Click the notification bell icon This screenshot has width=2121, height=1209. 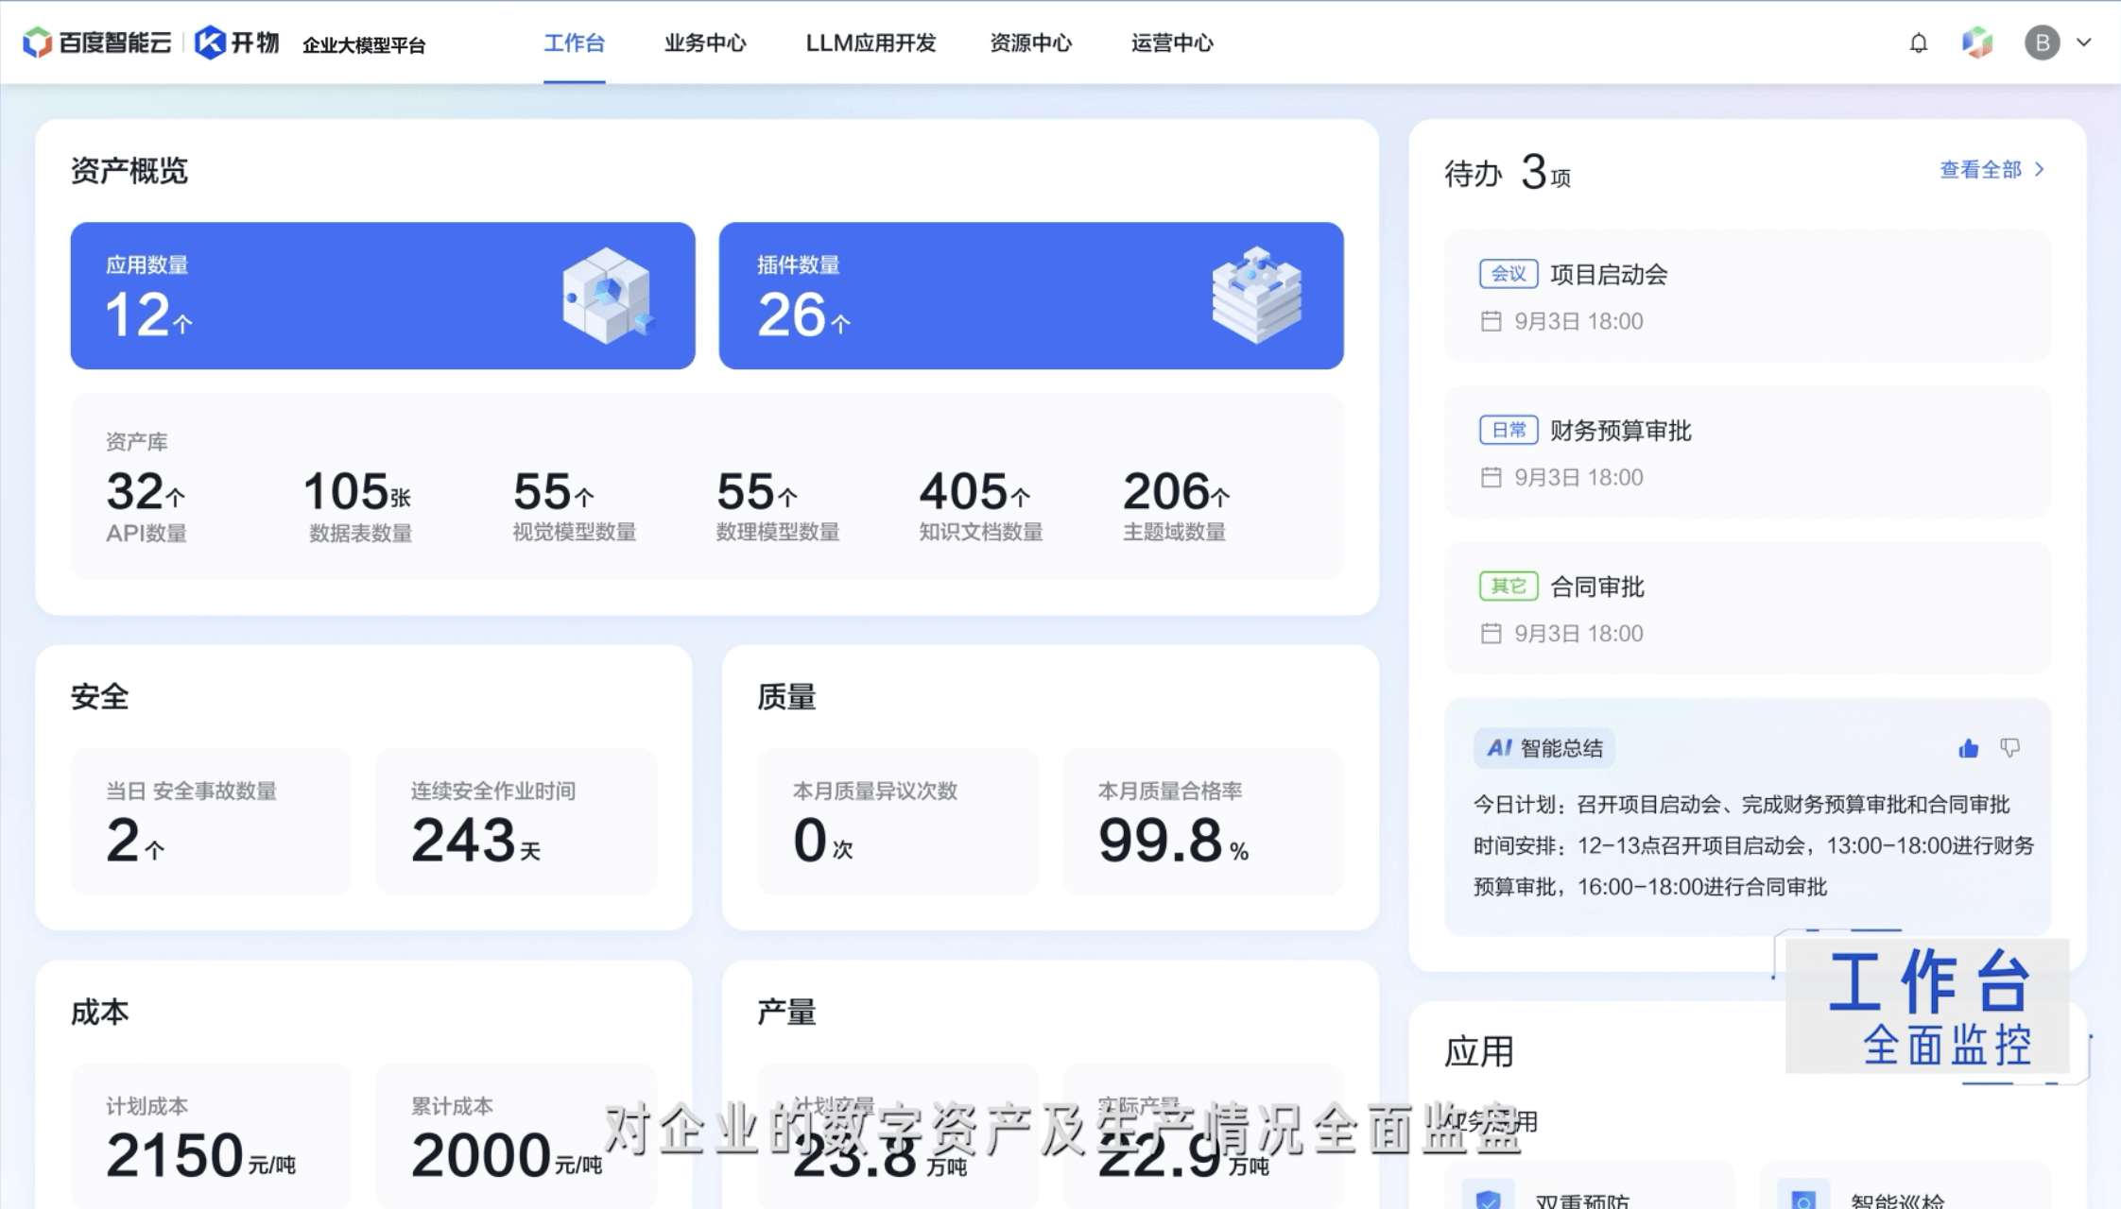click(x=1918, y=43)
